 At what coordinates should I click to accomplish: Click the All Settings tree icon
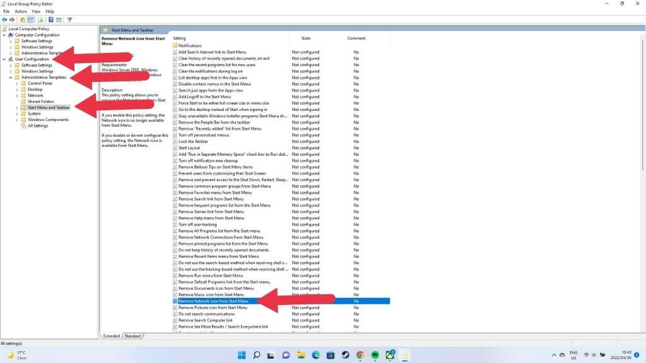[x=23, y=126]
